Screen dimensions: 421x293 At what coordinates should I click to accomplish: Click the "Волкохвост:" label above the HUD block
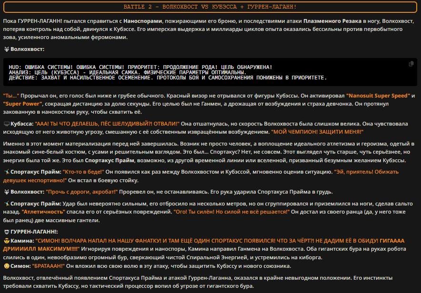28,49
